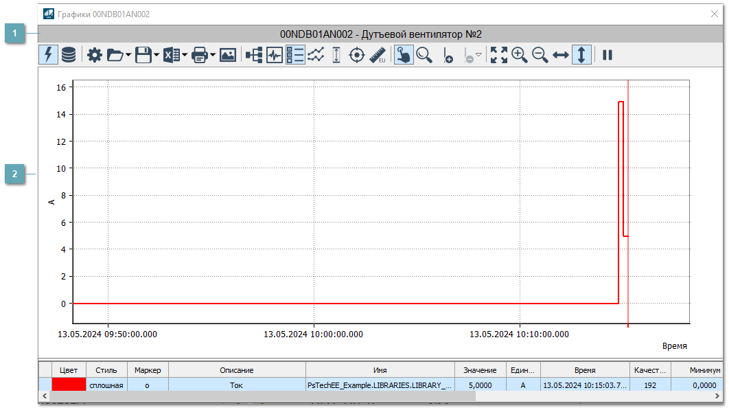Select the magnifier zoom tool

pos(425,56)
